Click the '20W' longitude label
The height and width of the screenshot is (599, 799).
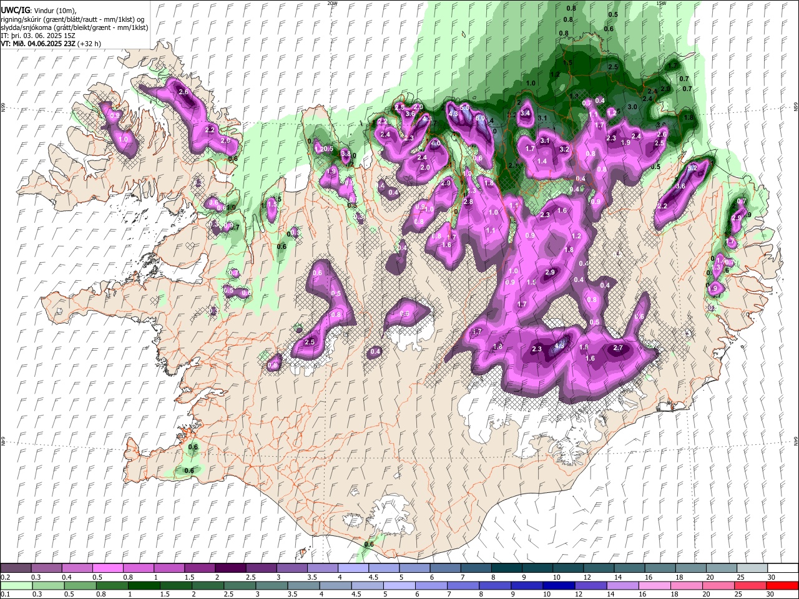coord(332,3)
